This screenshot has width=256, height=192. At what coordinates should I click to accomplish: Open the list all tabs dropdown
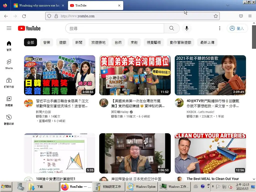(x=228, y=5)
